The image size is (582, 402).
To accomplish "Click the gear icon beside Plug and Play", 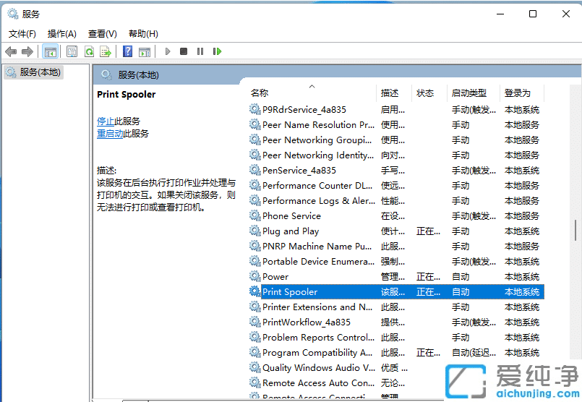I will pyautogui.click(x=254, y=231).
